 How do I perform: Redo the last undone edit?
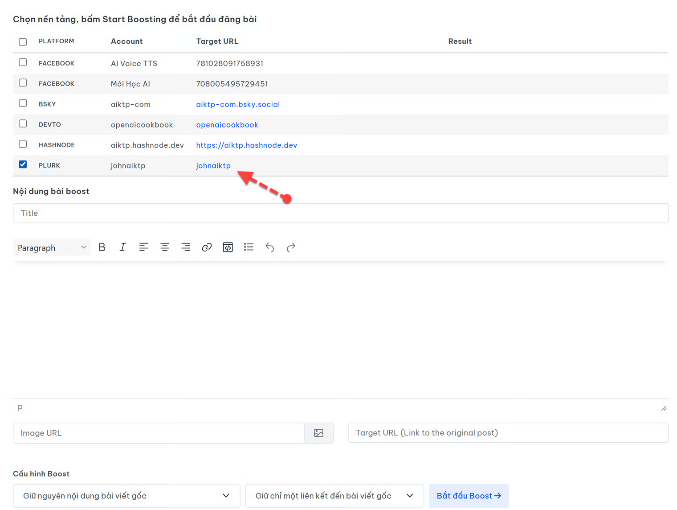(x=291, y=247)
